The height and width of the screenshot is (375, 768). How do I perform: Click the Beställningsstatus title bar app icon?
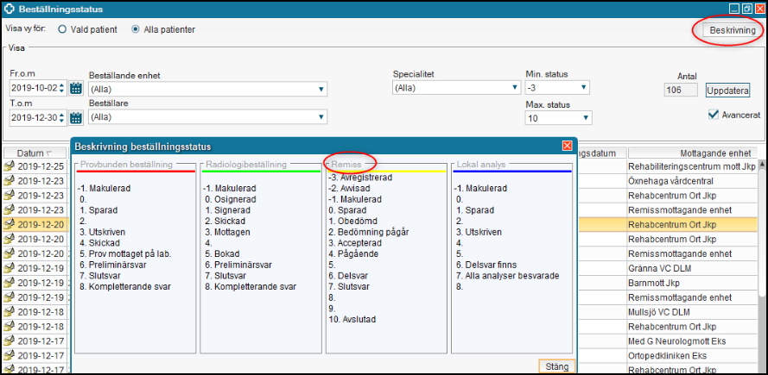click(x=9, y=9)
